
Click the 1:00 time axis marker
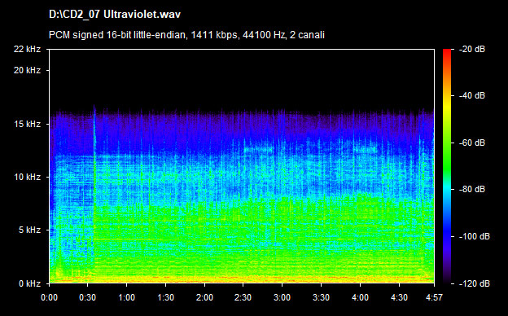126,297
